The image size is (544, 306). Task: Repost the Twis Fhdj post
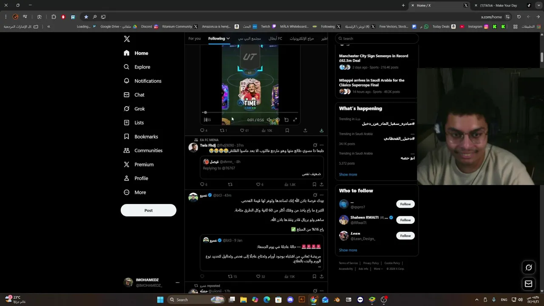pos(230,184)
